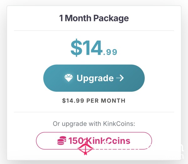Select the "1 Month Package" heading
188x164 pixels.
click(x=94, y=18)
